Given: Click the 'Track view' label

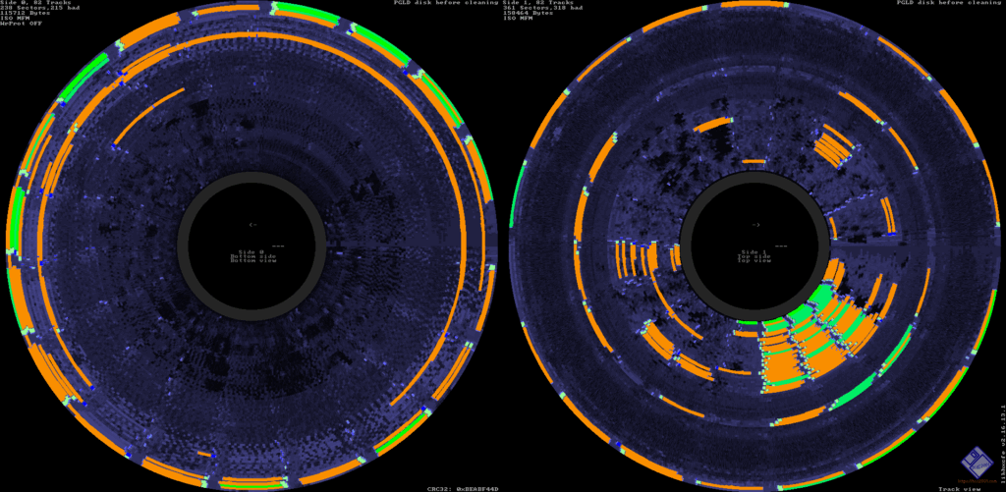Looking at the screenshot, I should click(960, 489).
